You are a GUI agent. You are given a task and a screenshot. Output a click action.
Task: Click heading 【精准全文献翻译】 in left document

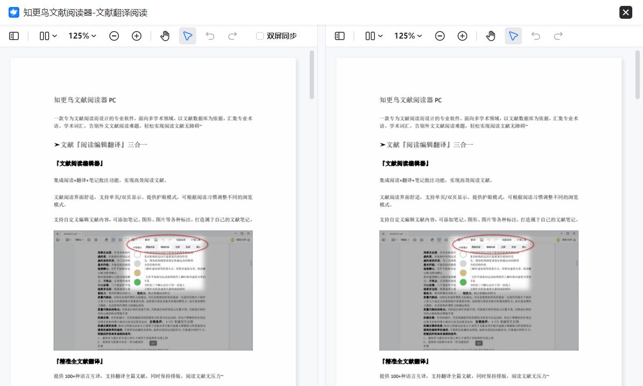pos(79,362)
